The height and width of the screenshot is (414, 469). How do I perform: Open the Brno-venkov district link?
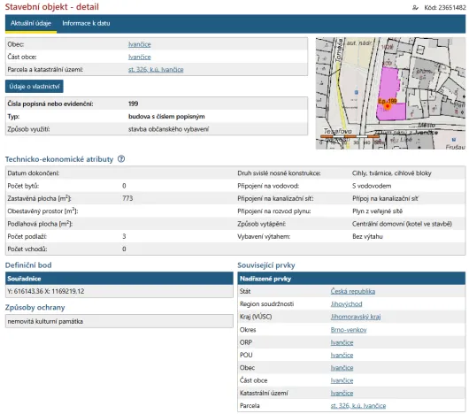(x=349, y=330)
